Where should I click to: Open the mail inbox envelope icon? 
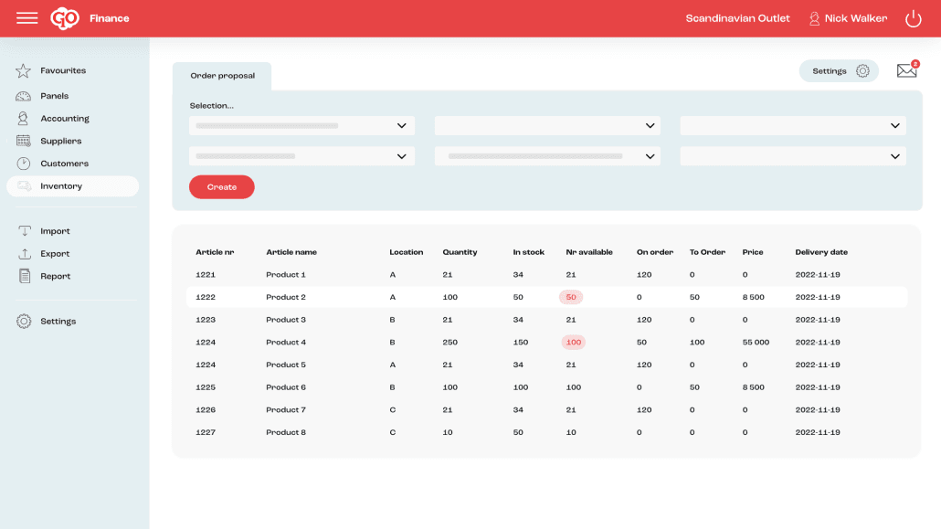(x=907, y=71)
